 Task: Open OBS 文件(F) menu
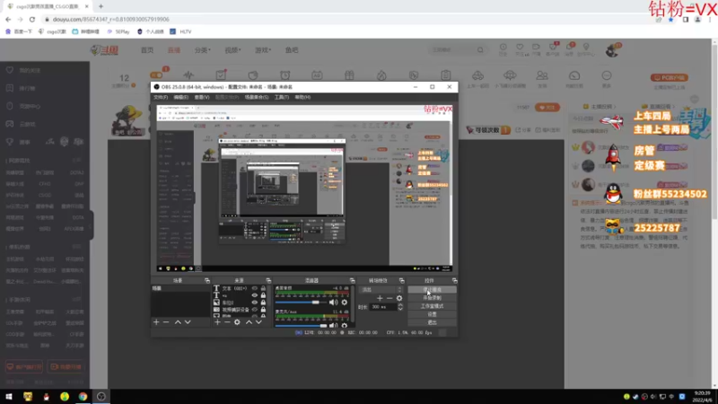pyautogui.click(x=161, y=97)
